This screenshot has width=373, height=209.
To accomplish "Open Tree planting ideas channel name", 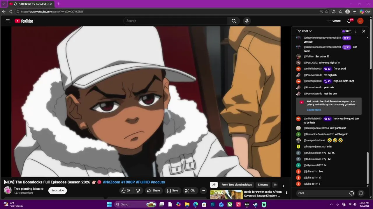I will 27,189.
